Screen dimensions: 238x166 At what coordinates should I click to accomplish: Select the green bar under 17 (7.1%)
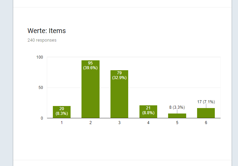tap(206, 113)
